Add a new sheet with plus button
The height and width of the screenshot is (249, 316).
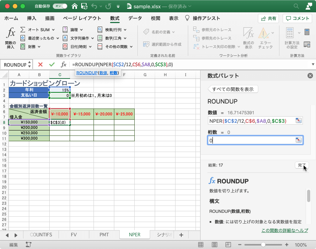pyautogui.click(x=181, y=235)
